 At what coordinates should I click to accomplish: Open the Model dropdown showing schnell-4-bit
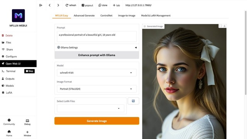tap(97, 73)
